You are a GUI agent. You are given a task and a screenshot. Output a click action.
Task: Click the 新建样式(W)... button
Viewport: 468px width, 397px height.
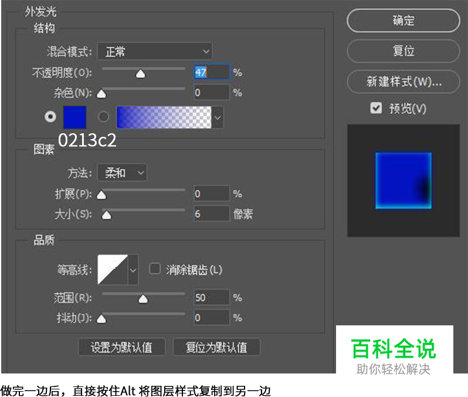click(x=403, y=82)
